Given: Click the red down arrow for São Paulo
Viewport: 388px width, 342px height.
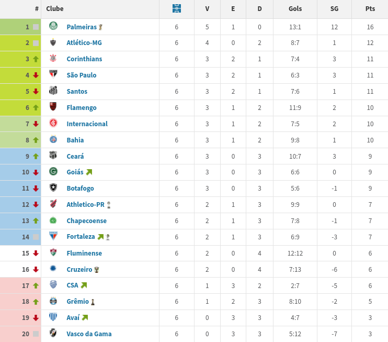Looking at the screenshot, I should (x=36, y=75).
